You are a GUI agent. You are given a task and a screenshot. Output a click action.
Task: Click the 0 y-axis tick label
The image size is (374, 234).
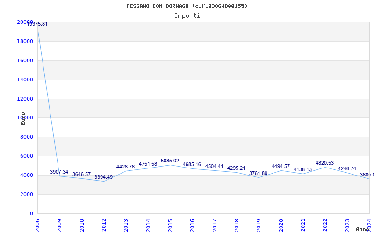31,213
